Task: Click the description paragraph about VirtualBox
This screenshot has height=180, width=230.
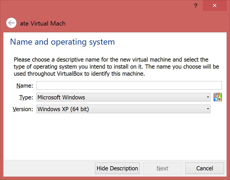Action: (x=116, y=67)
